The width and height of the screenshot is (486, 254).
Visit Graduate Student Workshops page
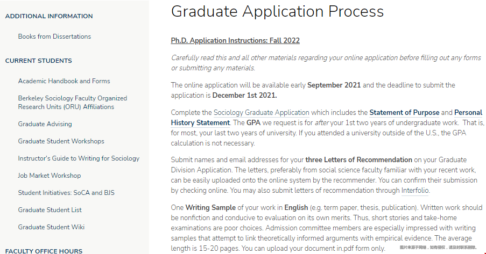tap(61, 141)
